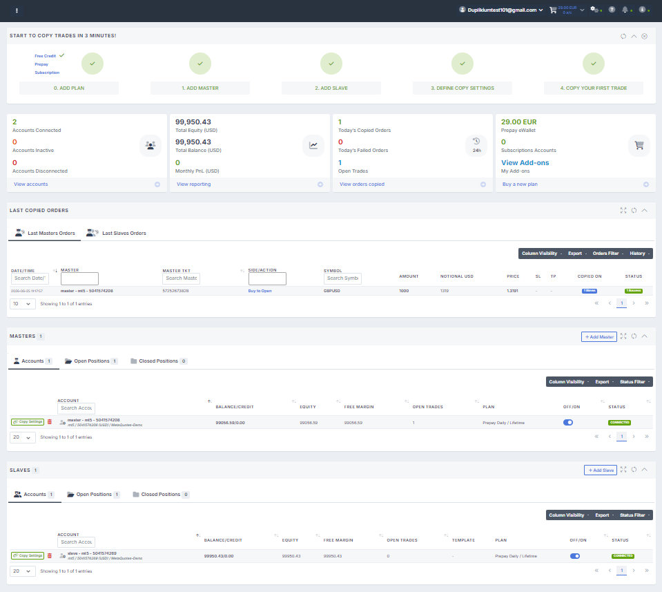Image resolution: width=662 pixels, height=592 pixels.
Task: Refresh the Last Copied Orders panel
Action: (x=634, y=211)
